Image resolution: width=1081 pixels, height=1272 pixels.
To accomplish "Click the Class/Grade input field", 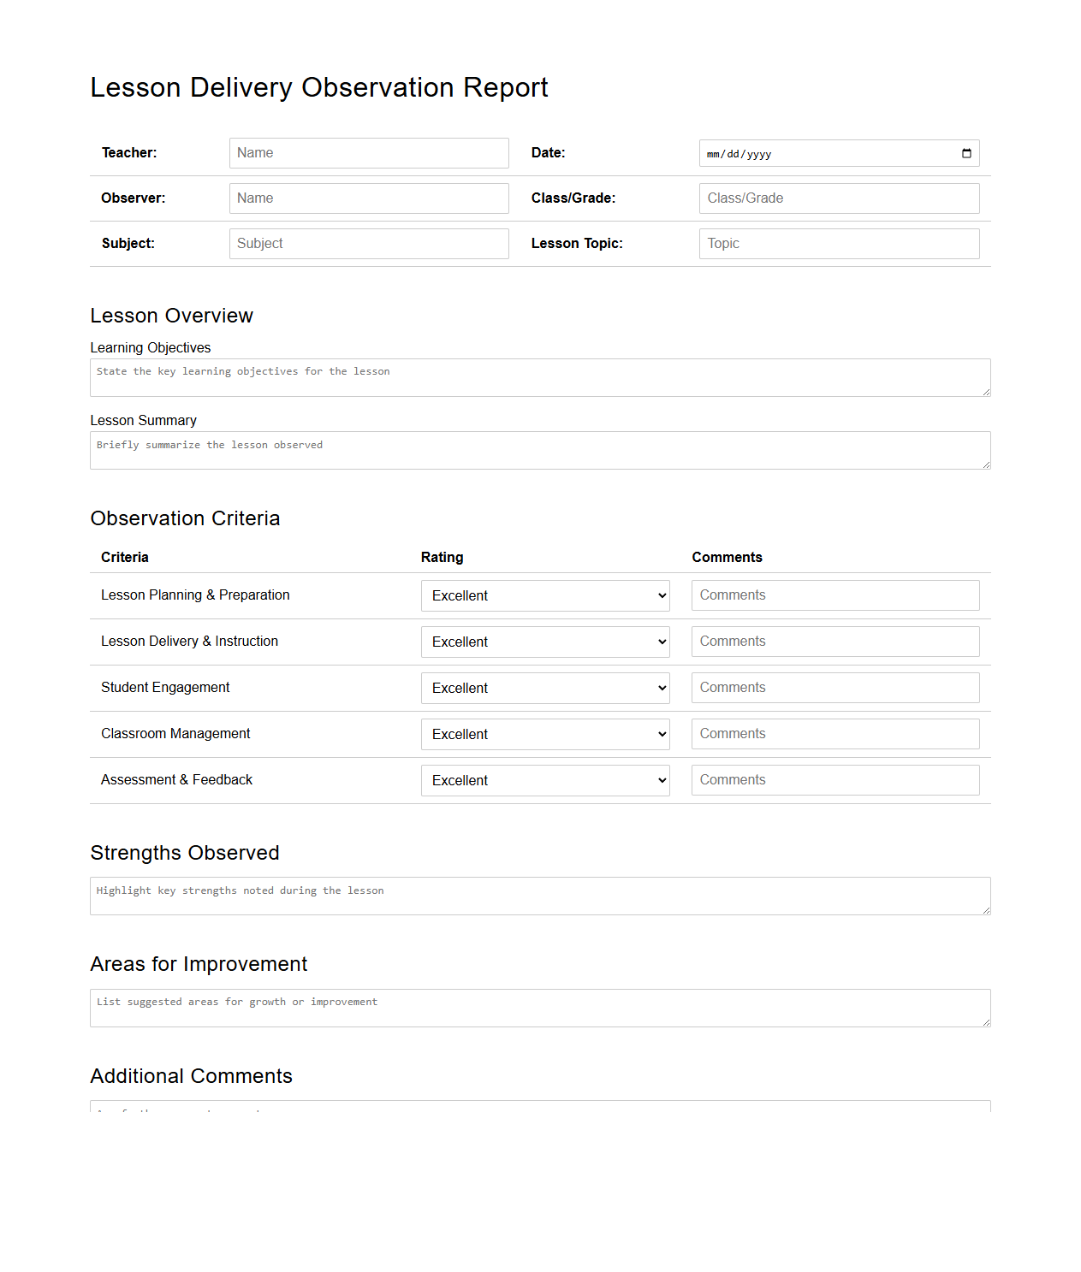I will coord(838,198).
